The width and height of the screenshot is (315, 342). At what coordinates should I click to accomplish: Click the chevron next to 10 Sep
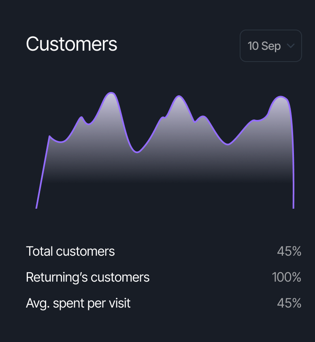(291, 46)
